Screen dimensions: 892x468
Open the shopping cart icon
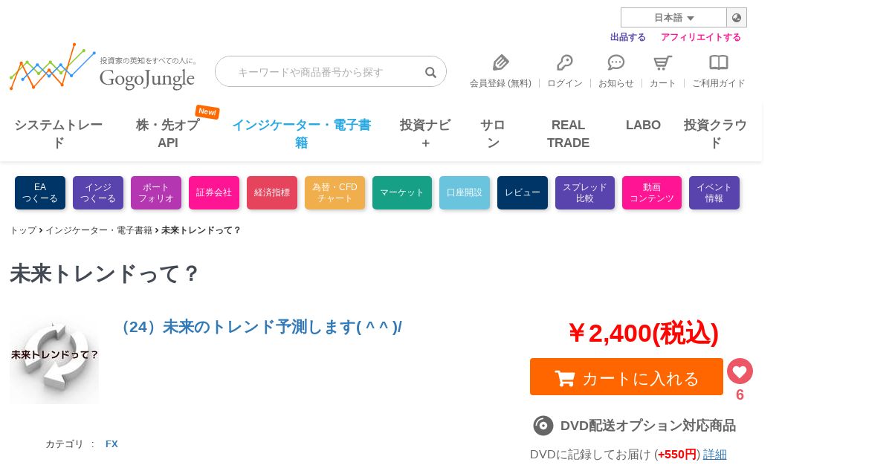coord(662,62)
